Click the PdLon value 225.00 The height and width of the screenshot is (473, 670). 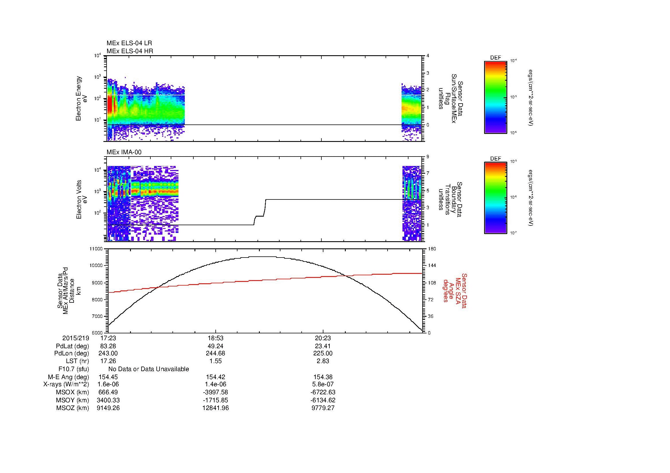(x=323, y=353)
